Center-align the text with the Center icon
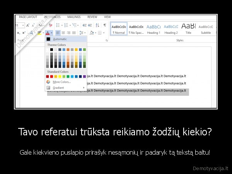This screenshot has height=174, width=232. point(63,33)
